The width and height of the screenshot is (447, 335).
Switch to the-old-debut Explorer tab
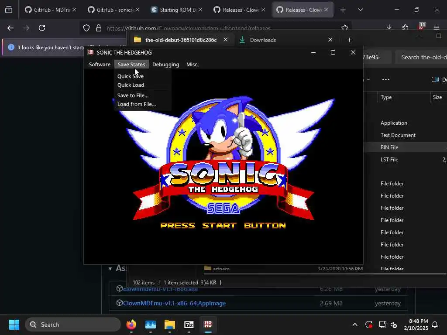[x=181, y=40]
